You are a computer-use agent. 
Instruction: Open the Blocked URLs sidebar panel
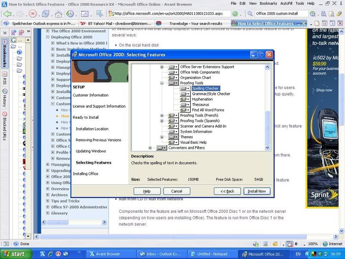(x=5, y=126)
